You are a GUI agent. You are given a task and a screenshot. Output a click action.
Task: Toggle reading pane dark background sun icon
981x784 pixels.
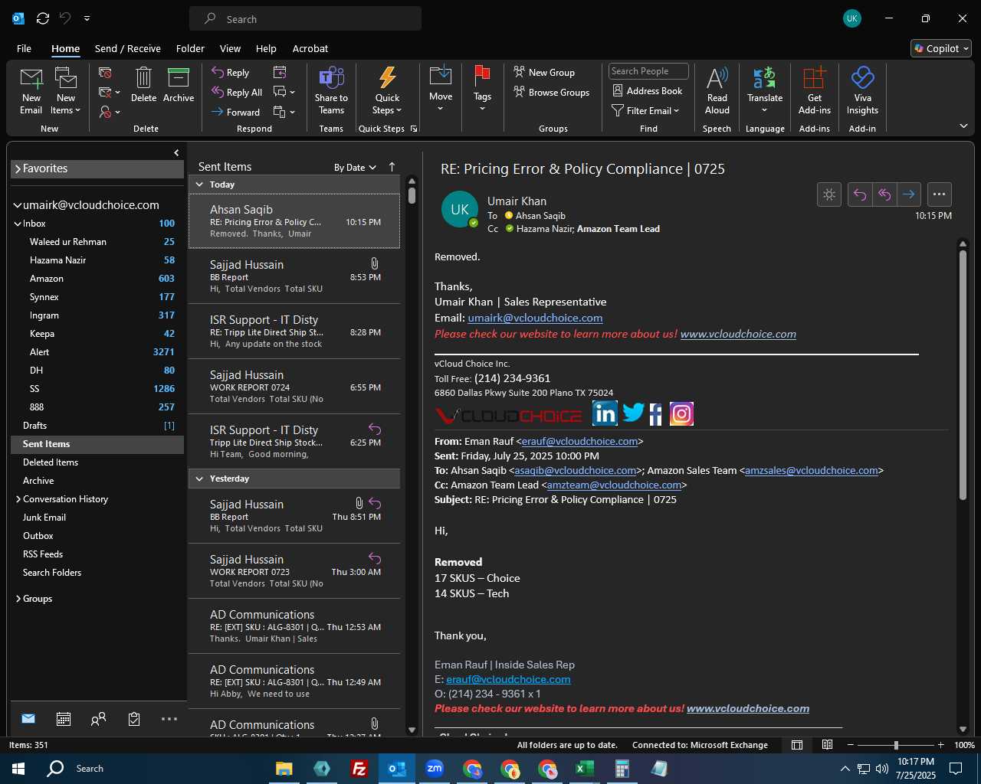(829, 194)
